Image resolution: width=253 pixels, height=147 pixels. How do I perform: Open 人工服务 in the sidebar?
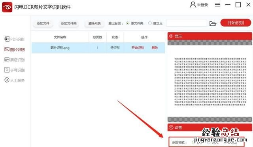coord(14,80)
